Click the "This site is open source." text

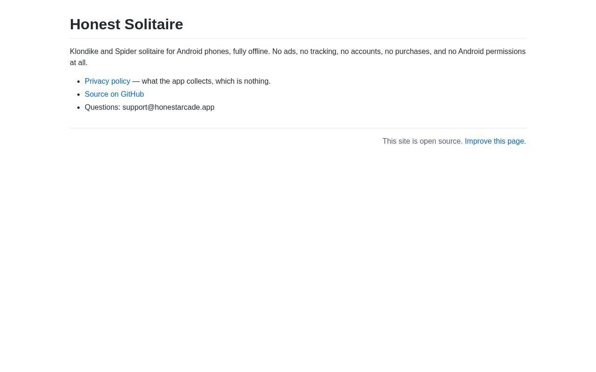coord(423,141)
